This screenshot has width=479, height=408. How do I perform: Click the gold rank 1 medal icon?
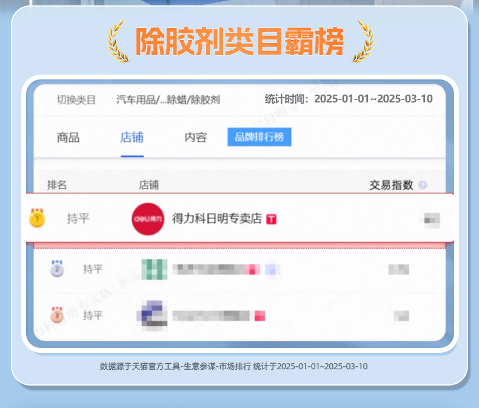37,218
